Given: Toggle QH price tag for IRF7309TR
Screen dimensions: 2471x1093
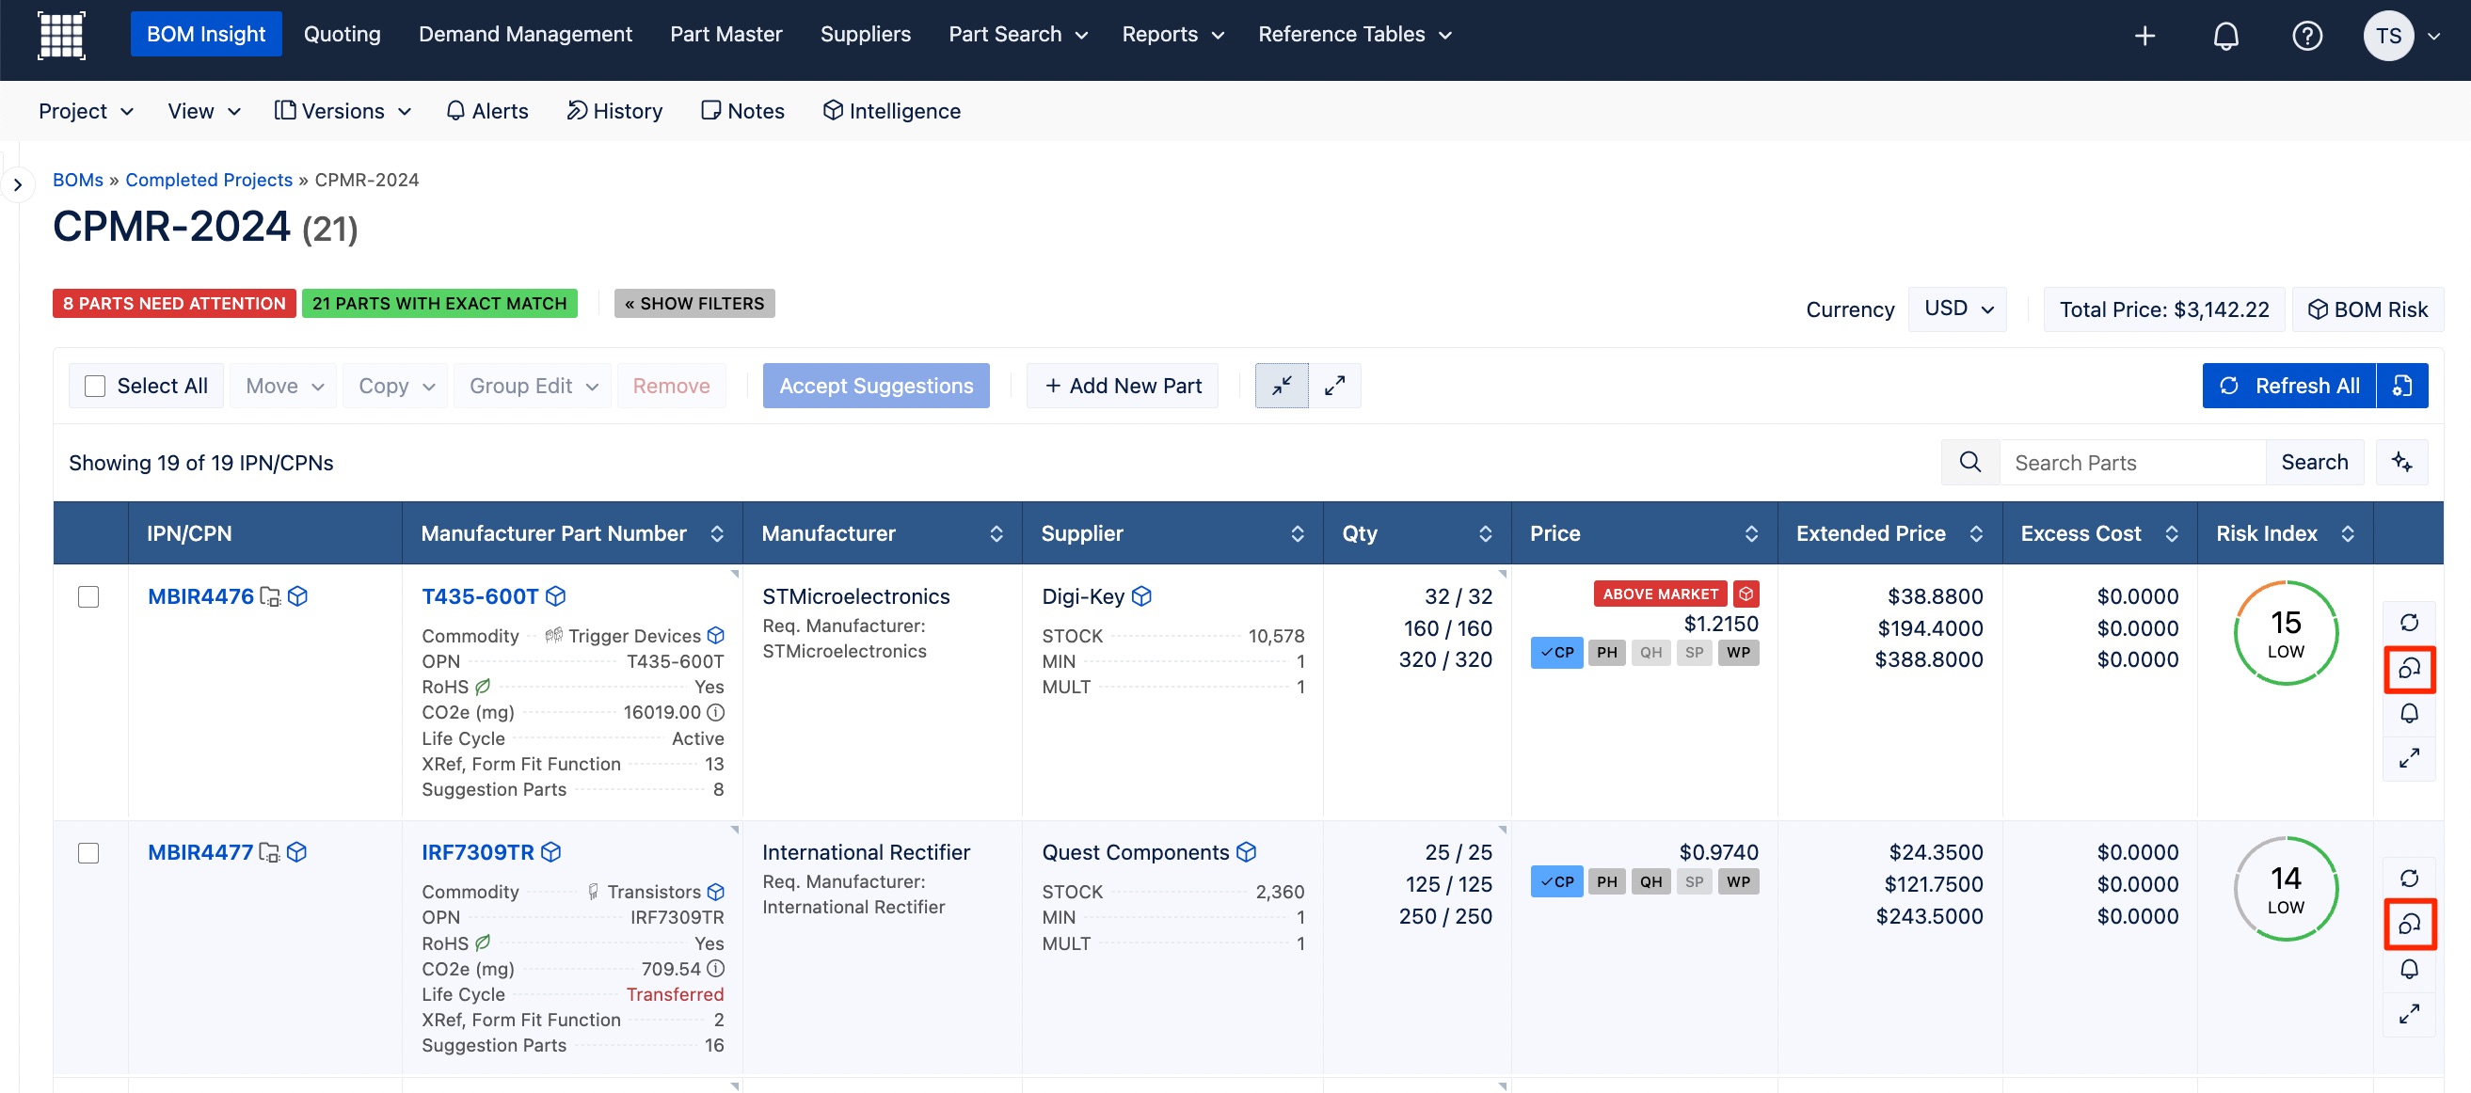Looking at the screenshot, I should 1650,882.
